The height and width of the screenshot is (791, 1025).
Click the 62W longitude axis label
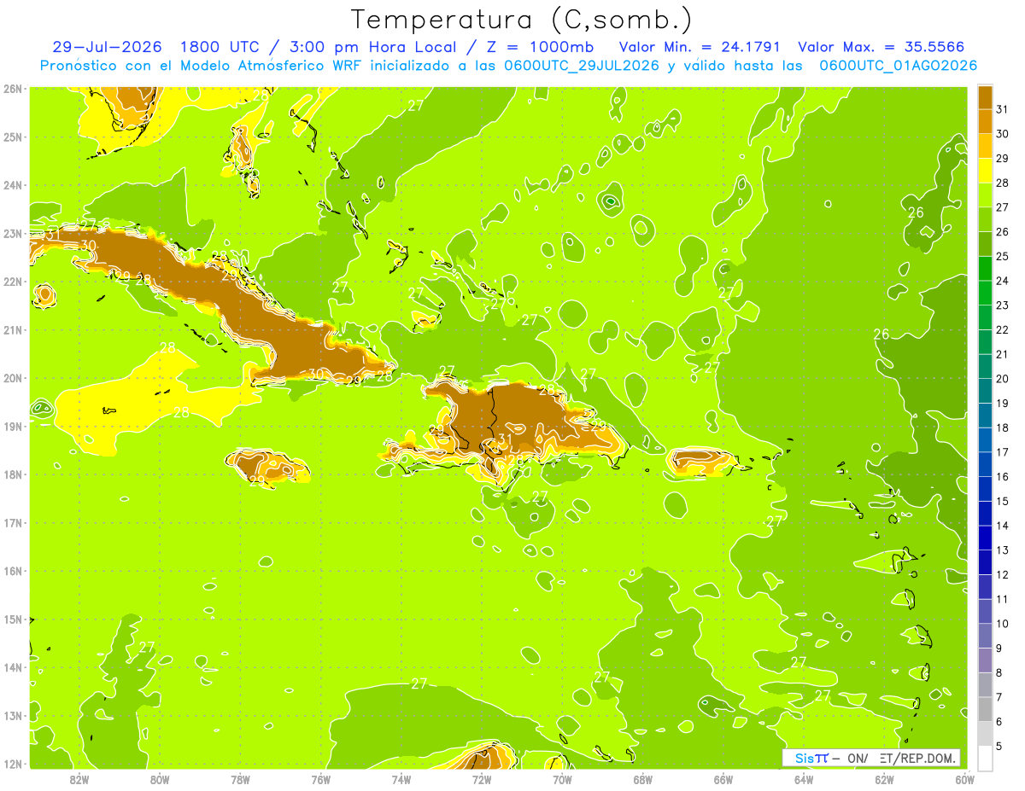pos(884,779)
